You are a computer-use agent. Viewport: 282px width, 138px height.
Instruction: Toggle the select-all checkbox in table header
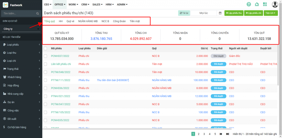click(x=45, y=48)
